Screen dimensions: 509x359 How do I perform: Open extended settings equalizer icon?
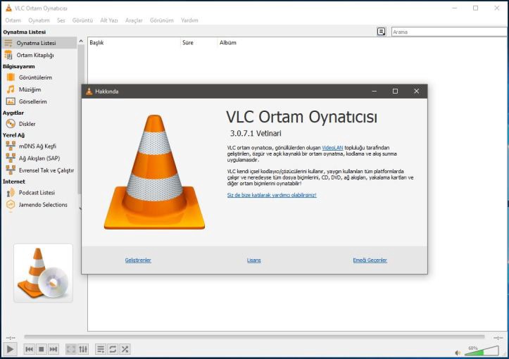(83, 349)
